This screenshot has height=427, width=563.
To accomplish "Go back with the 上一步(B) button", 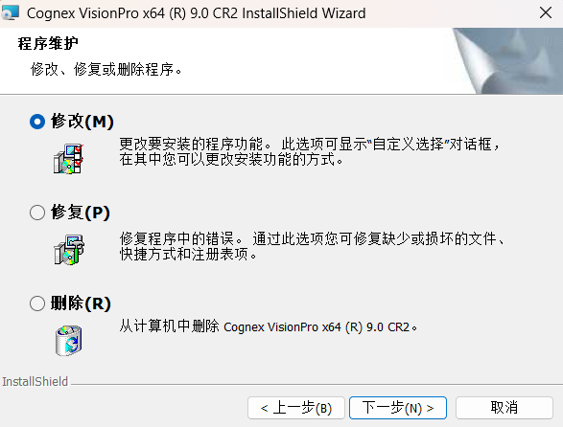I will (x=296, y=408).
